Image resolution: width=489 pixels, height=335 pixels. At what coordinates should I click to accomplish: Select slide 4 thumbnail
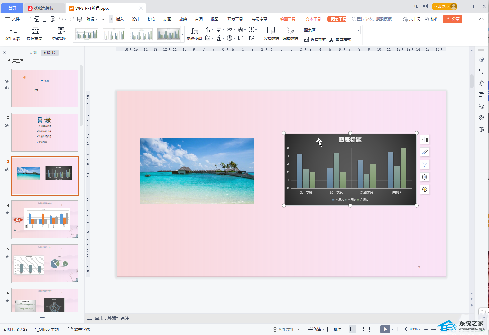coord(45,220)
